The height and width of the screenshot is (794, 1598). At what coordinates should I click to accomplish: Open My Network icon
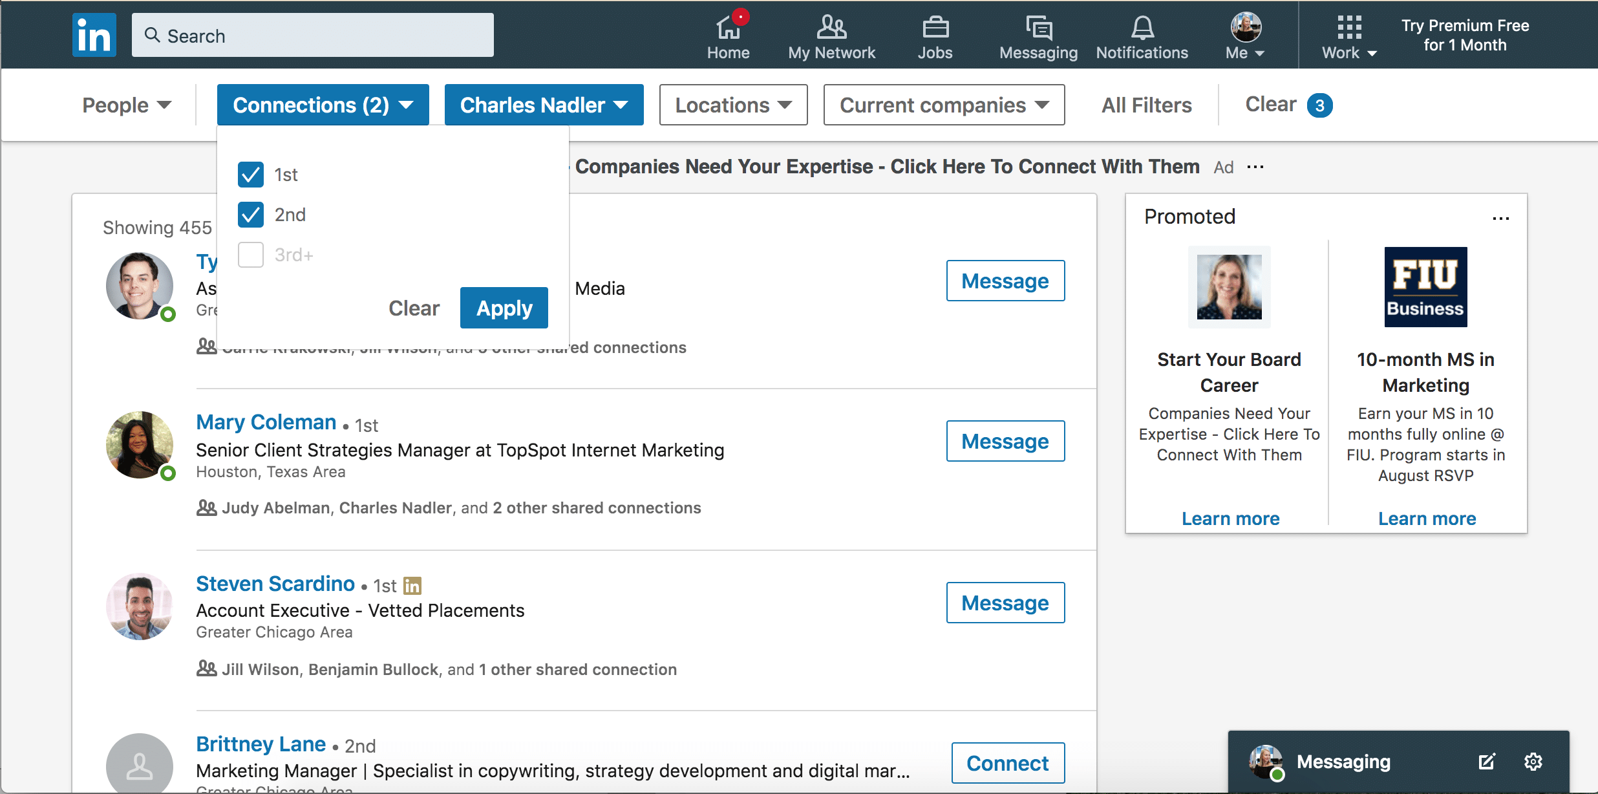point(831,27)
